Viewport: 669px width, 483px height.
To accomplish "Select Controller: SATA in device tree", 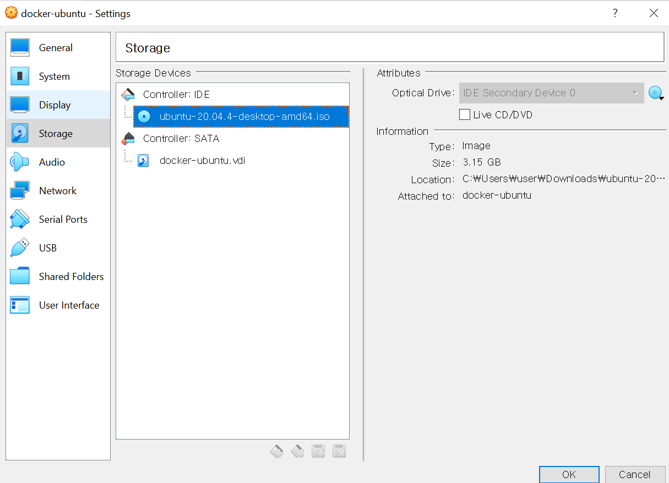I will click(x=181, y=139).
